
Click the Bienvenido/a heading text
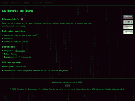pyautogui.click(x=10, y=19)
